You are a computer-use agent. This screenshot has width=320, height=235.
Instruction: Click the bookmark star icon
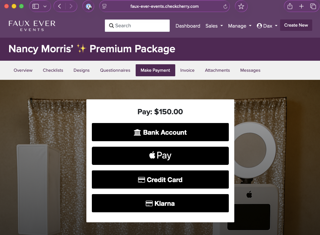tap(241, 6)
